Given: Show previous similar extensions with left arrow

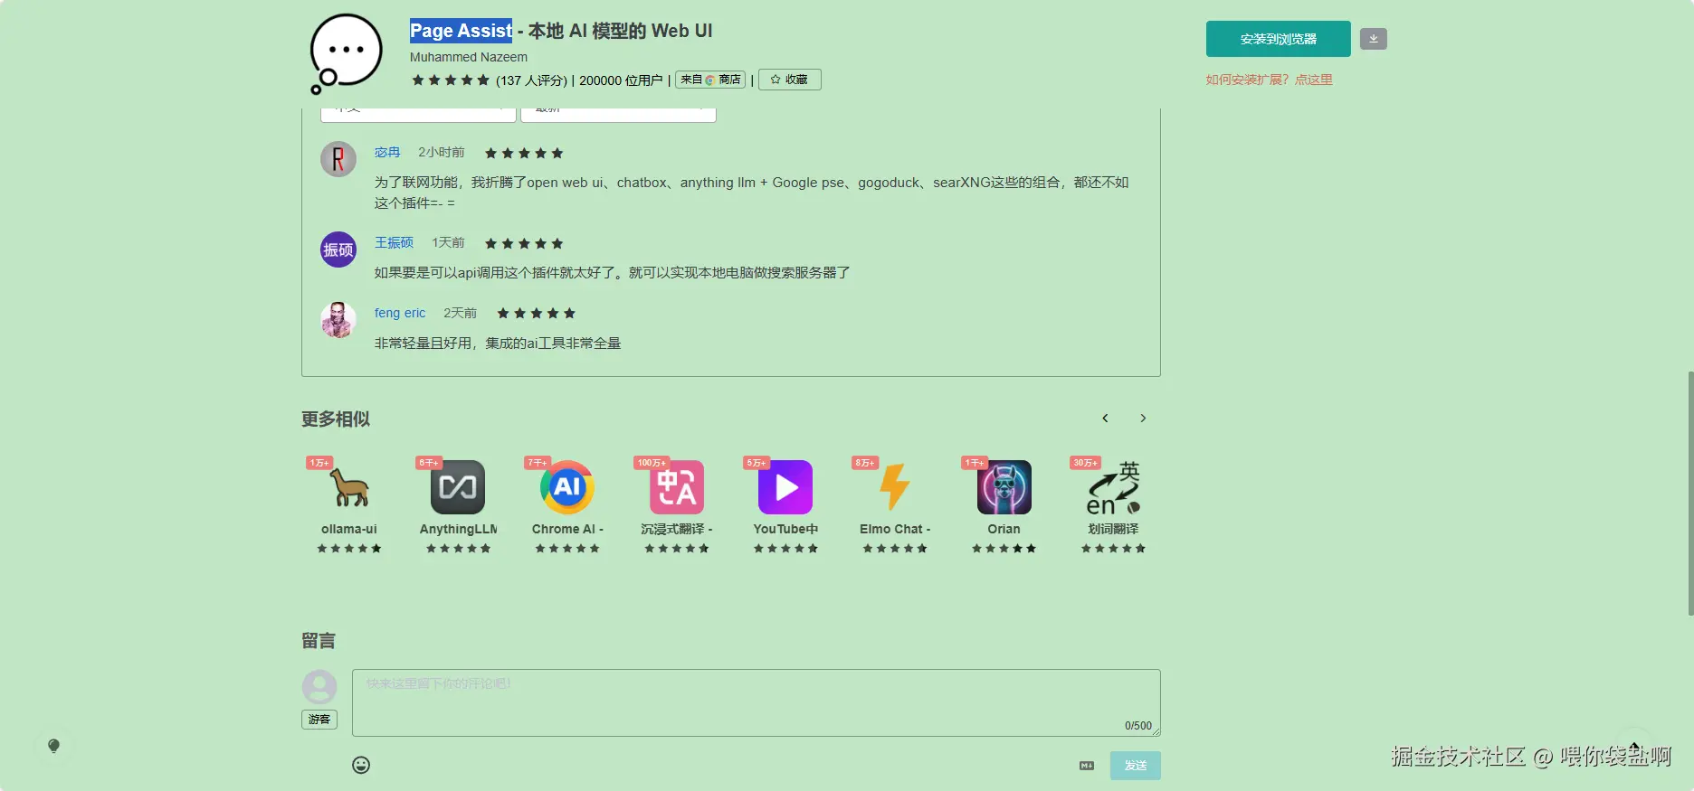Looking at the screenshot, I should (x=1105, y=418).
